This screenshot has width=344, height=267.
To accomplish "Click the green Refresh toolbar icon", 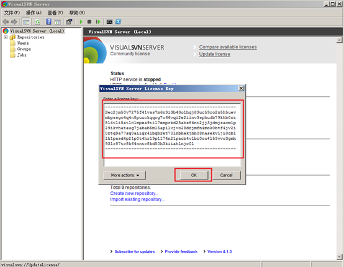I will coord(37,22).
